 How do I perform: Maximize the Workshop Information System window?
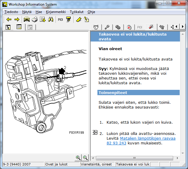click(168, 3)
